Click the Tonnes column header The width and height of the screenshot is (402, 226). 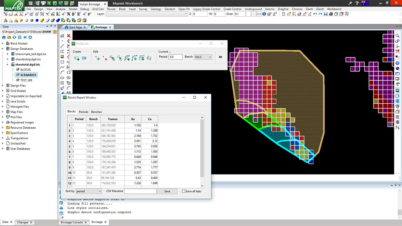click(112, 119)
